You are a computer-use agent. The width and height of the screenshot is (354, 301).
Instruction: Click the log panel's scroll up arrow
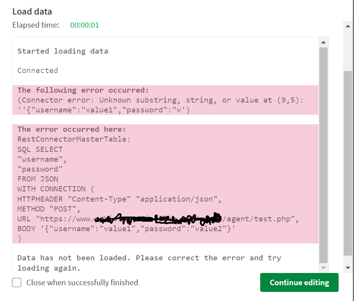[323, 42]
